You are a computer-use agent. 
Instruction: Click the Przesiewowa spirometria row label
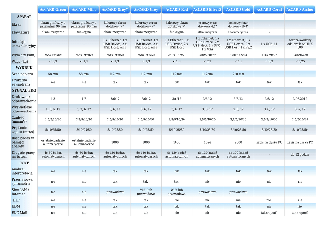pos(22,182)
